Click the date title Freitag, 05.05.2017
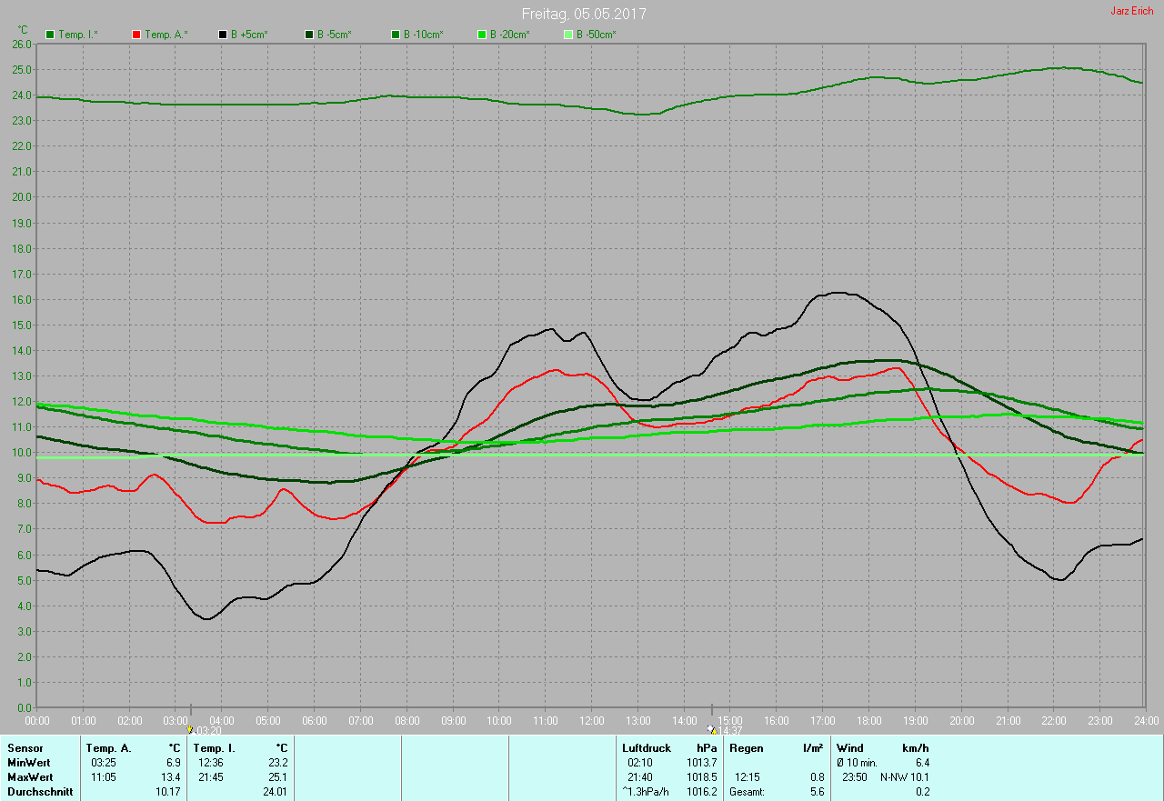This screenshot has height=801, width=1164. [584, 15]
